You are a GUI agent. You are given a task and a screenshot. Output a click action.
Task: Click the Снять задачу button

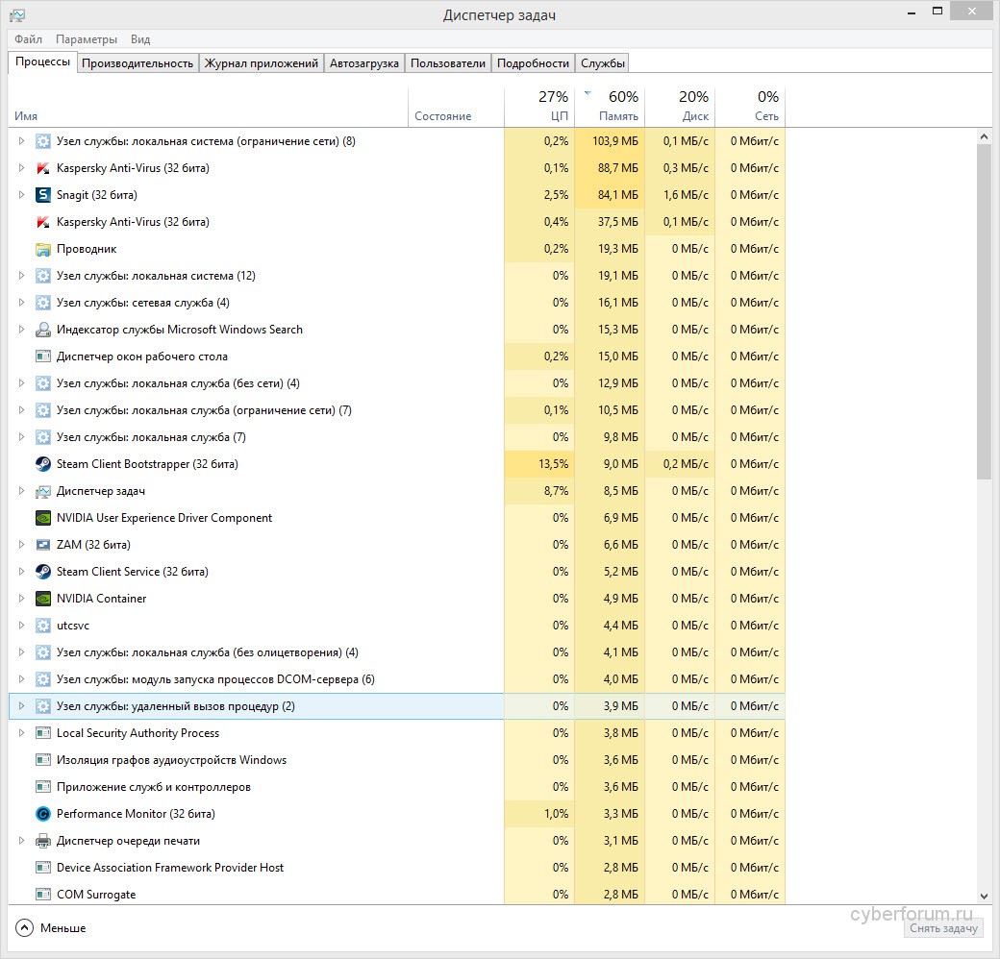click(x=943, y=928)
